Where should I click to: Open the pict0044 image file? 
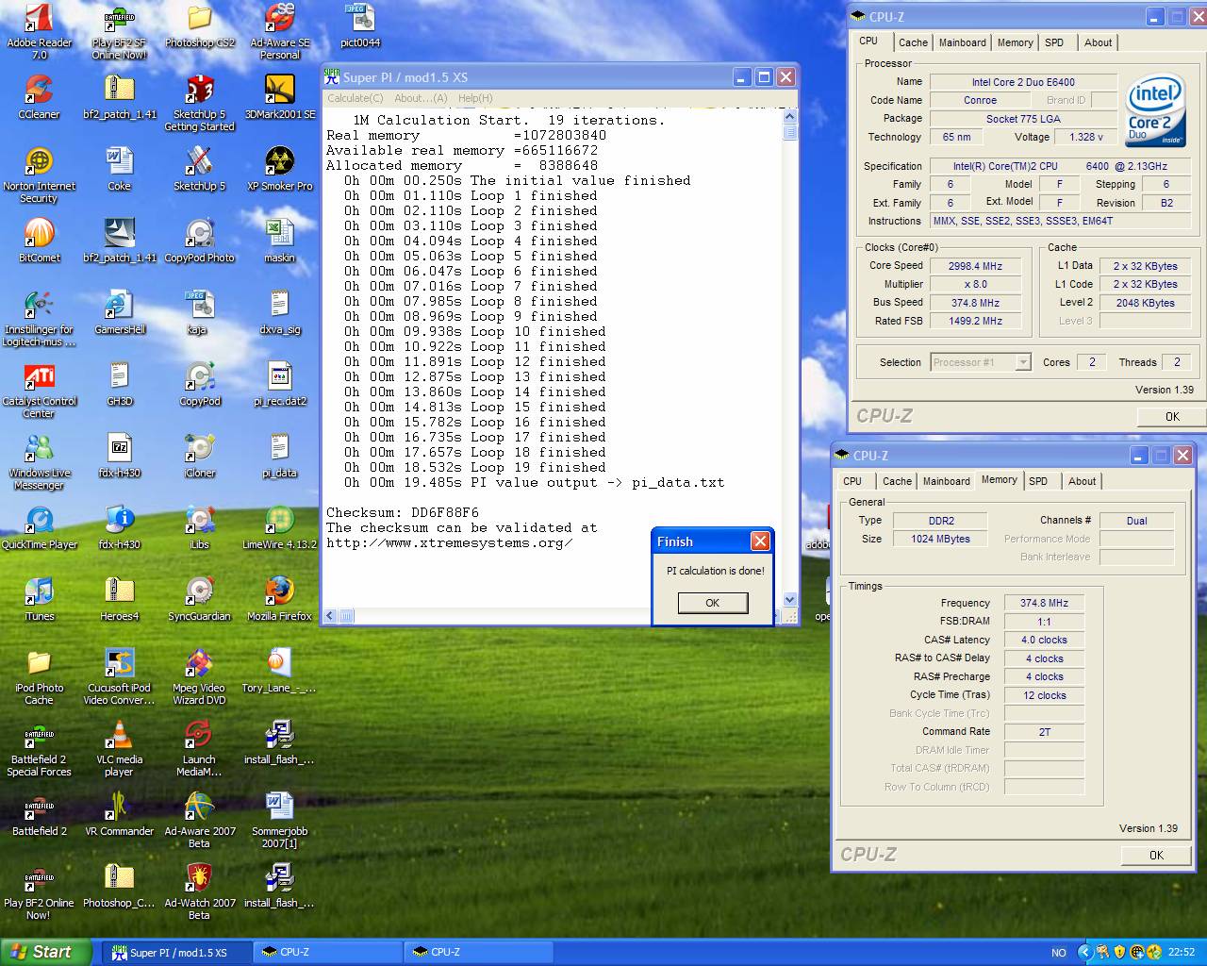coord(360,25)
